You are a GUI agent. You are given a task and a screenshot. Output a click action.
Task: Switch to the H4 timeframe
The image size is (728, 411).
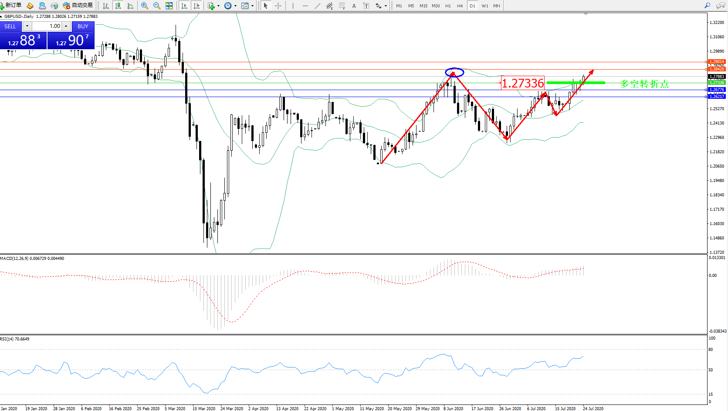(x=460, y=6)
